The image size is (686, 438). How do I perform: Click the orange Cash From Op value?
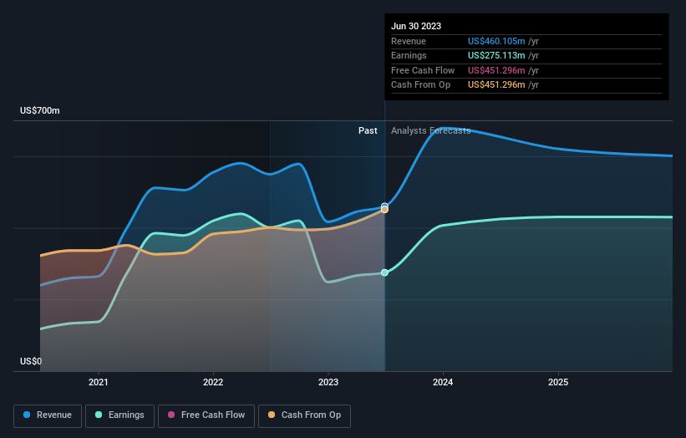(x=496, y=85)
